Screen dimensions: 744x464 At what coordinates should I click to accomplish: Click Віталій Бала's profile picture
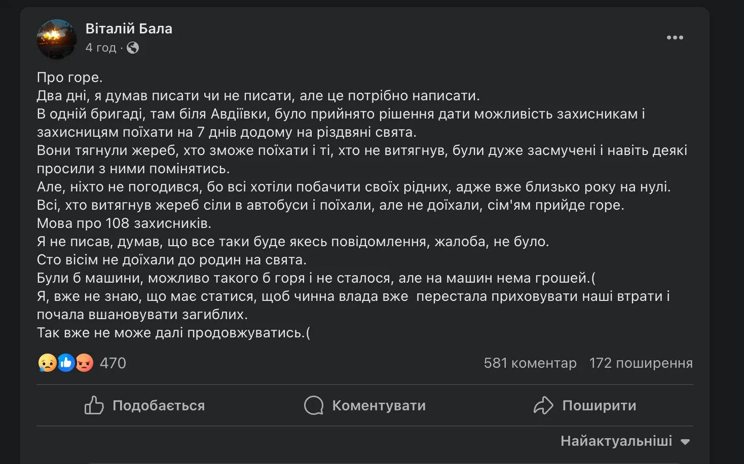click(56, 38)
